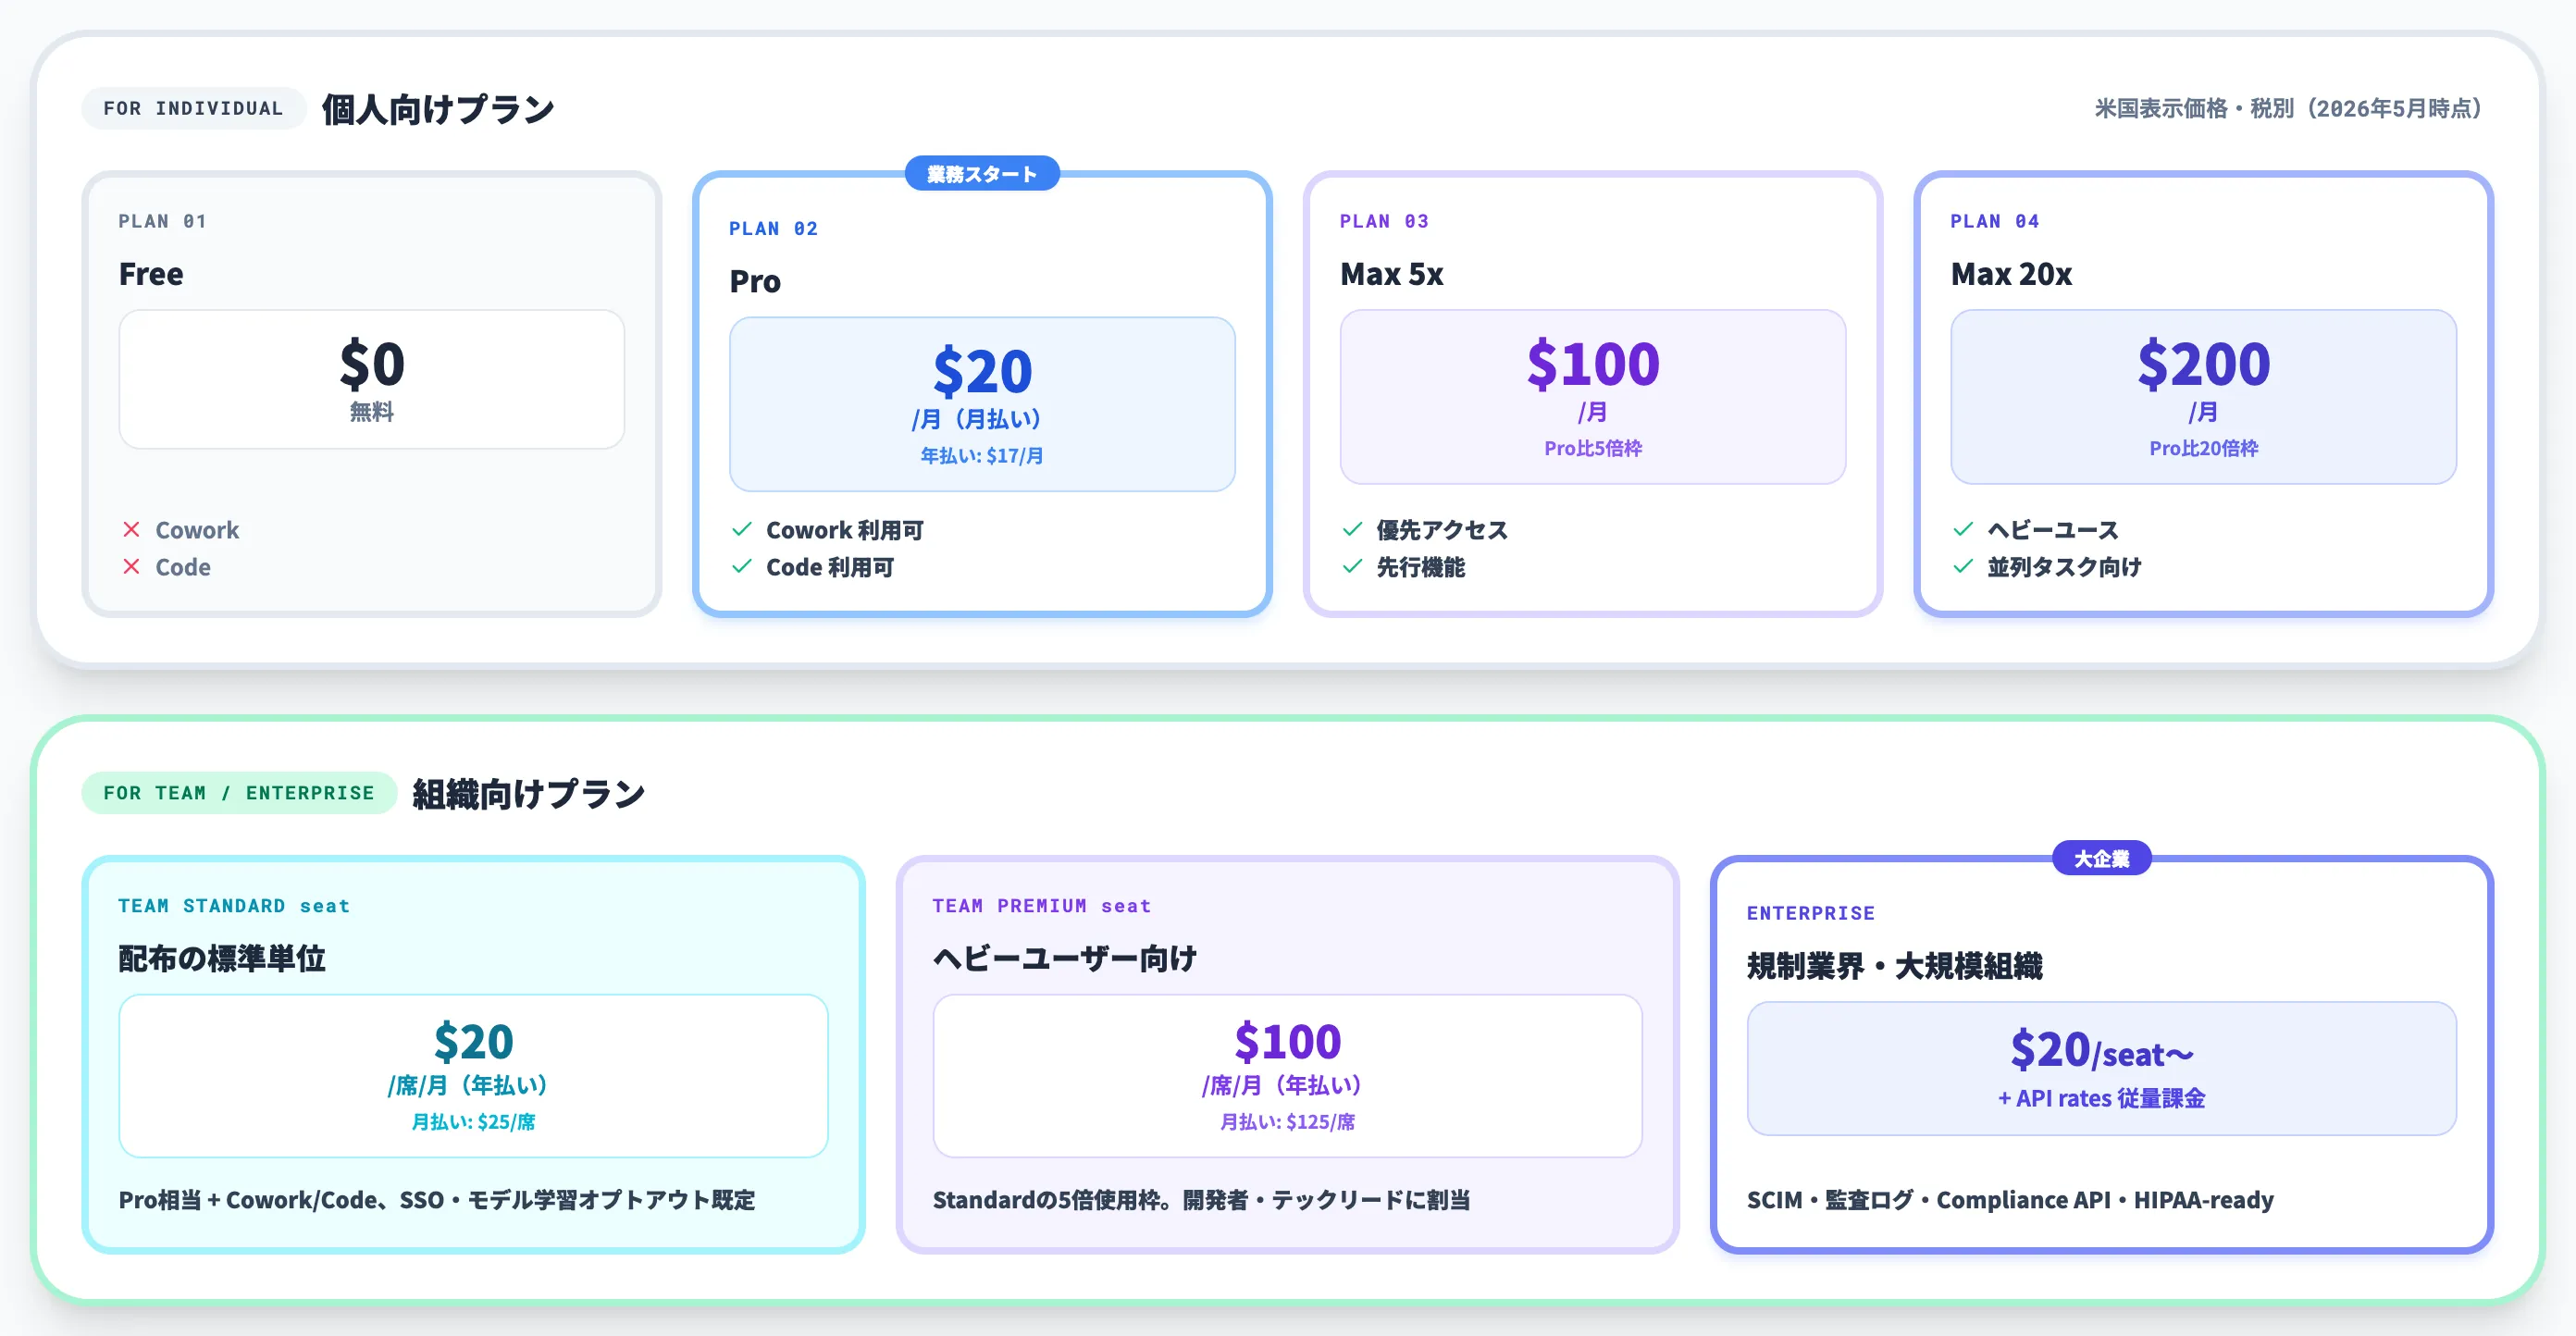The image size is (2576, 1336).
Task: Select the Enterprise $20/seat~ price box
Action: pyautogui.click(x=2101, y=1069)
